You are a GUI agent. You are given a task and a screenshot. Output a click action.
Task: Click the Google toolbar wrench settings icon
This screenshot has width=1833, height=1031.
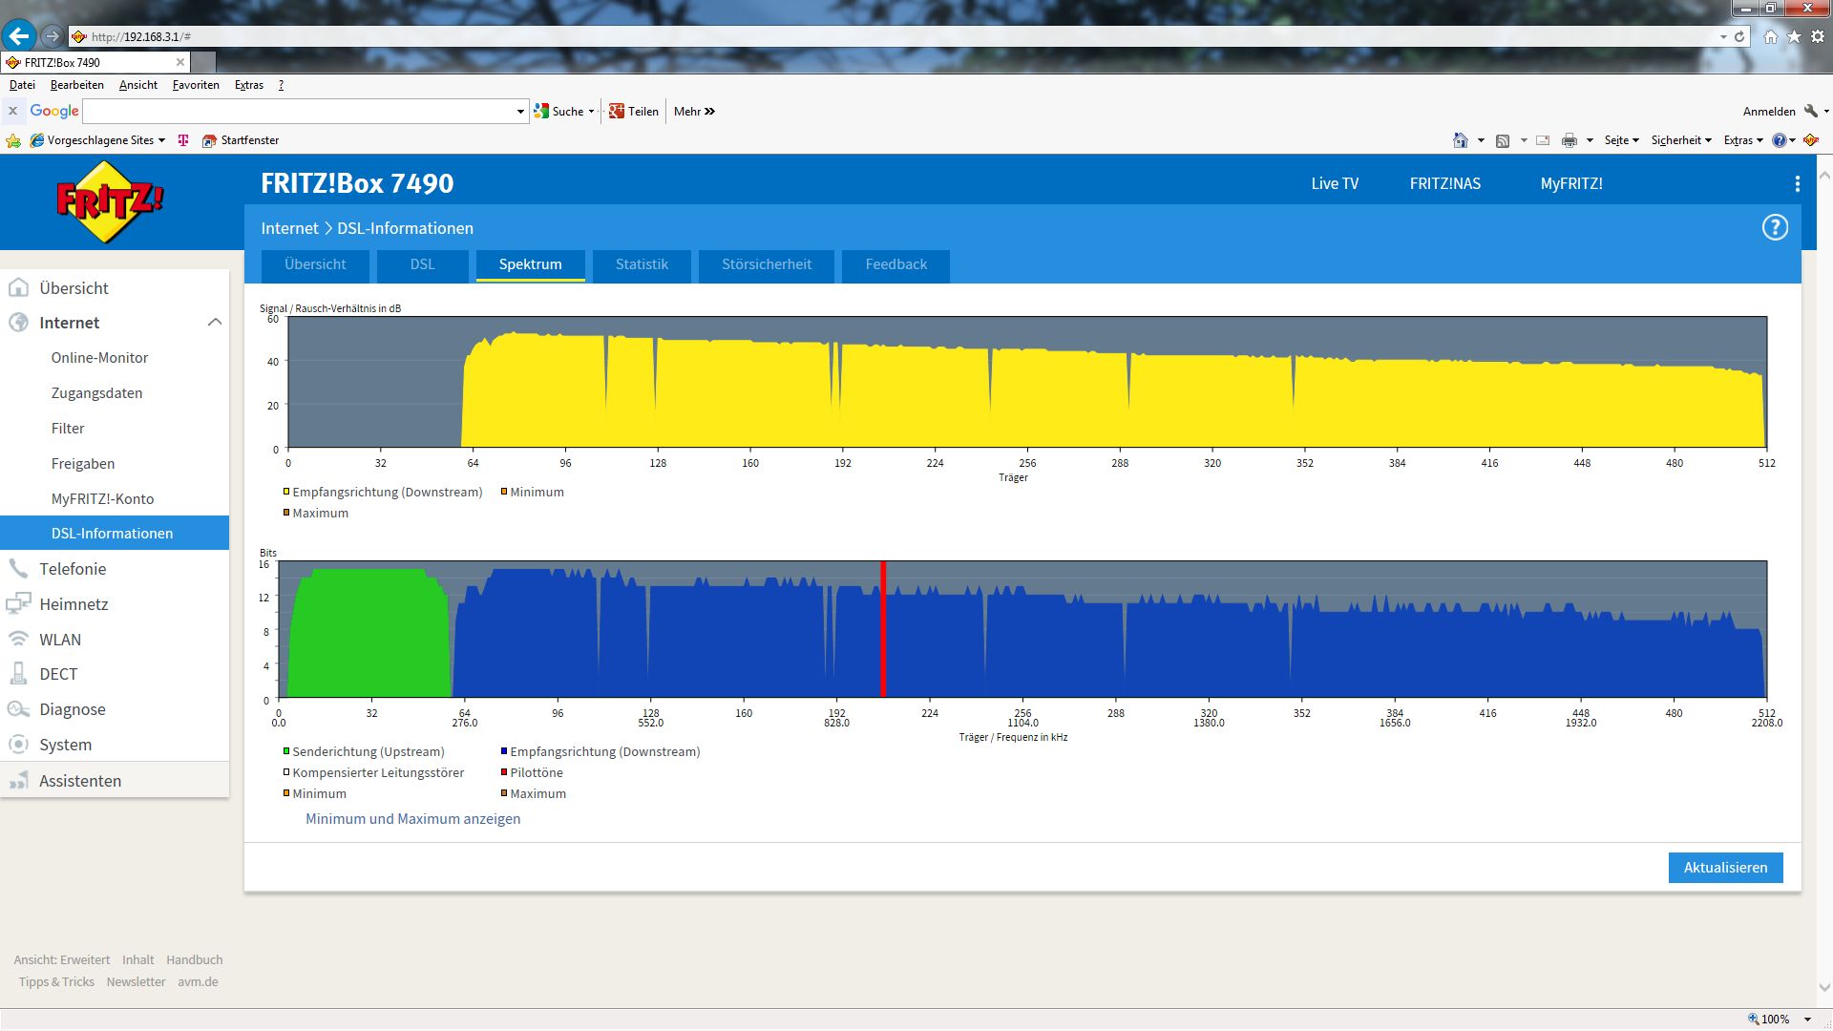point(1811,111)
